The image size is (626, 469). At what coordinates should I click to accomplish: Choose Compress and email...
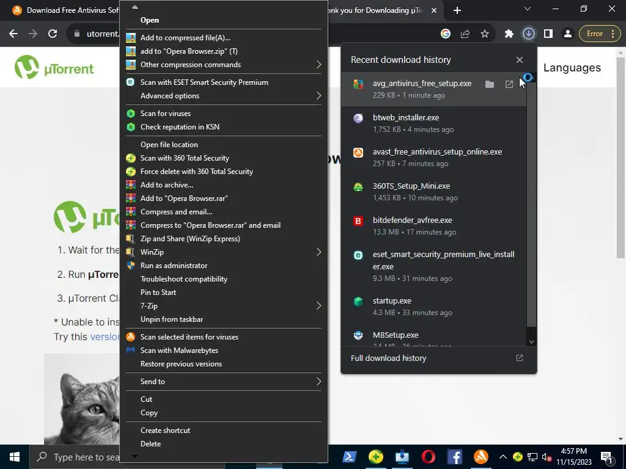point(224,212)
